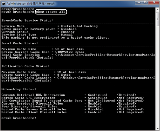Click the 'Disabled' hosted cache server value

[x=96, y=109]
